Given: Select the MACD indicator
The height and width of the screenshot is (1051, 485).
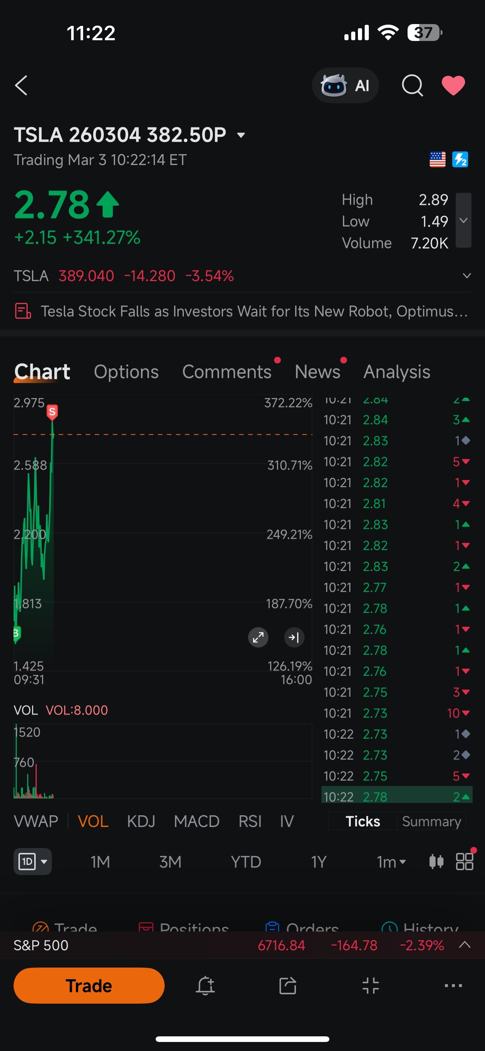Looking at the screenshot, I should coord(196,821).
